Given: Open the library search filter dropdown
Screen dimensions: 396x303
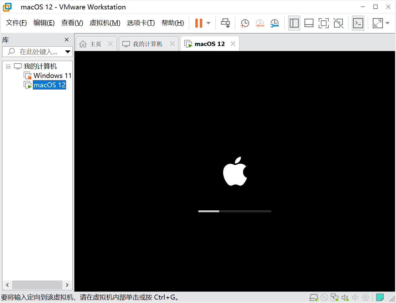Looking at the screenshot, I should click(x=68, y=52).
